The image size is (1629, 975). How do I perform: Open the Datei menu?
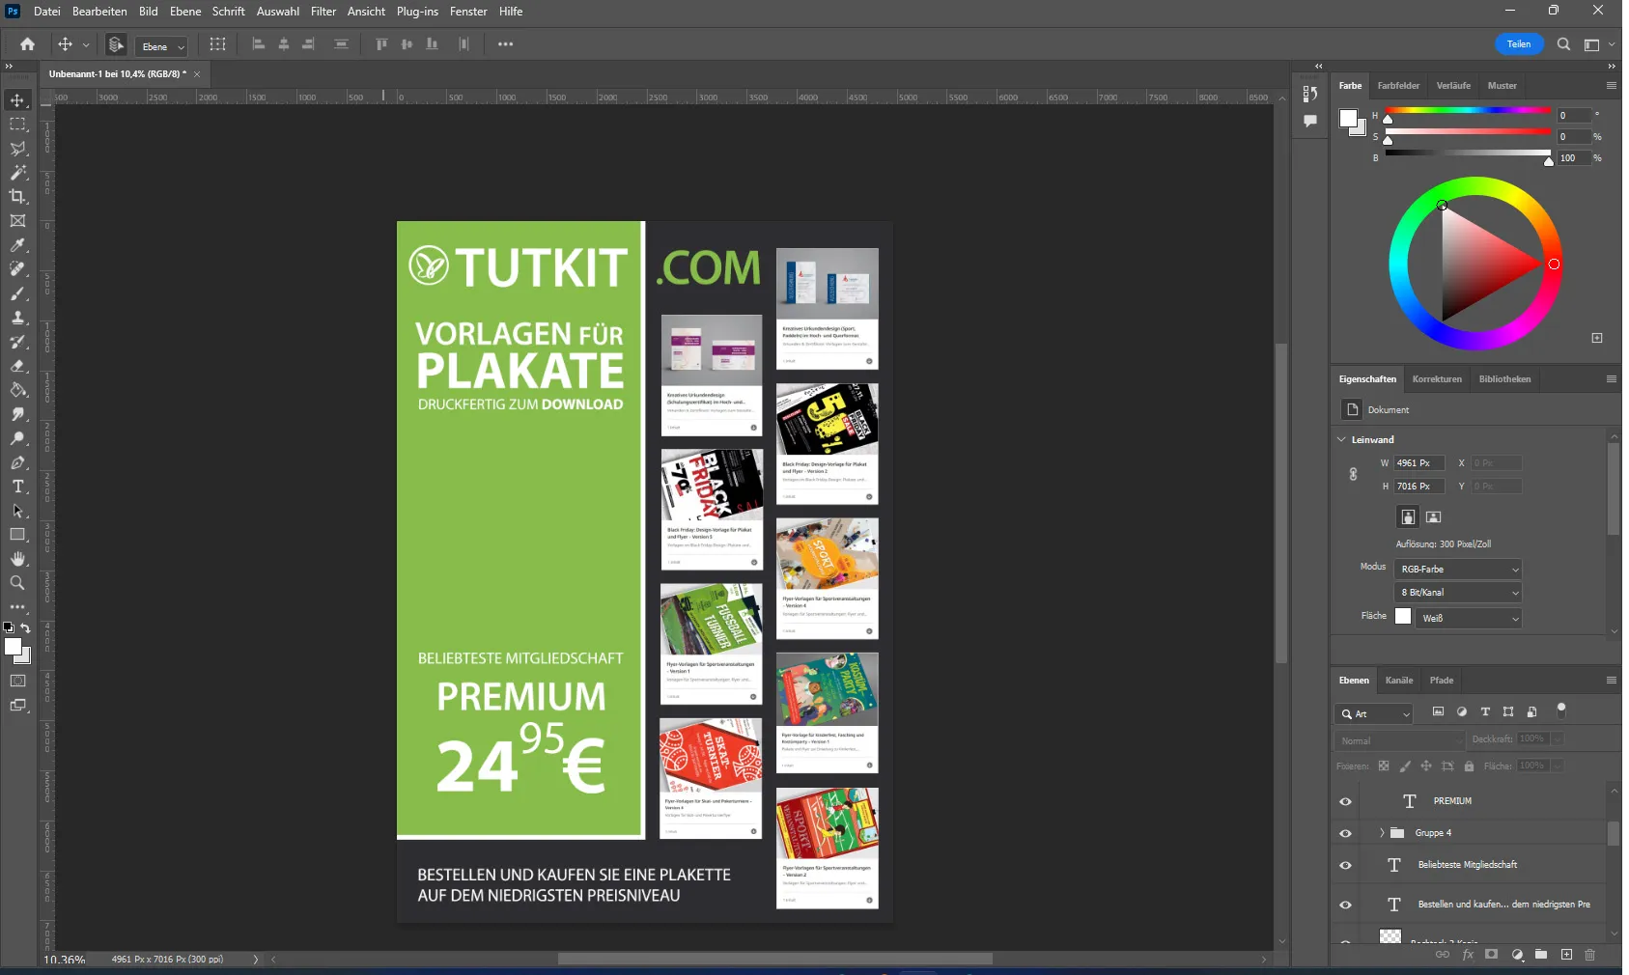click(46, 12)
